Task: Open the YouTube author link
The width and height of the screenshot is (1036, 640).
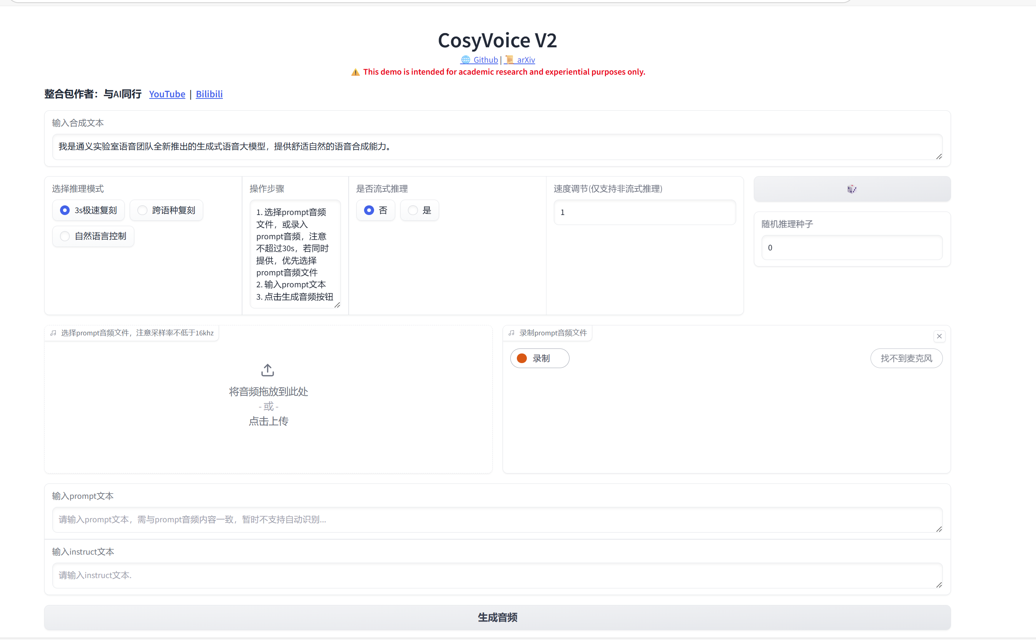Action: pos(167,94)
